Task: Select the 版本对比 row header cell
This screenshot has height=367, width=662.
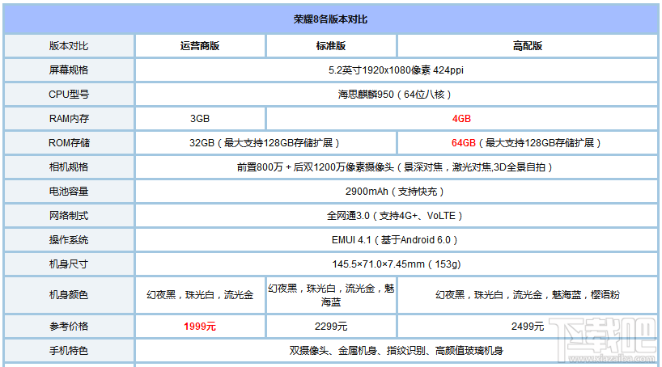Action: (69, 46)
